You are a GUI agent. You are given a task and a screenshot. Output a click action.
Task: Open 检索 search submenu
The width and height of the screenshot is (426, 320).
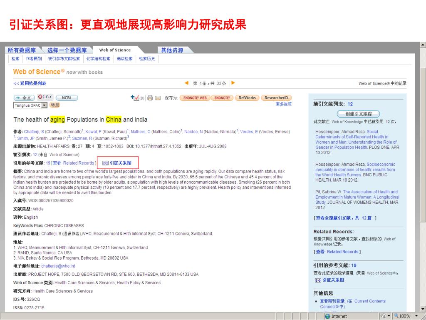pyautogui.click(x=15, y=58)
